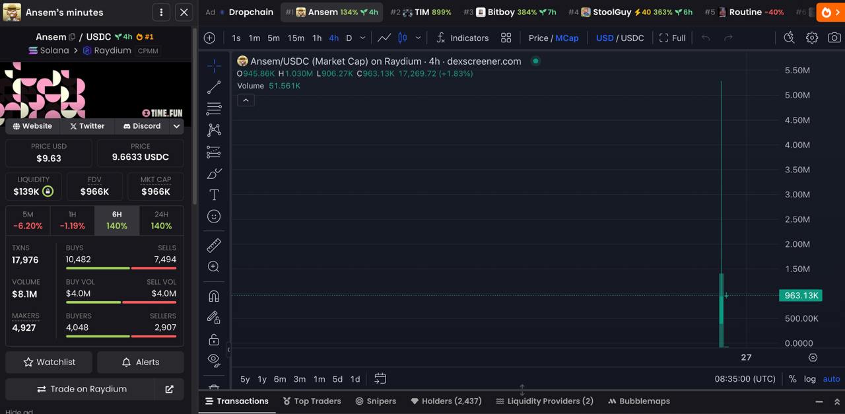This screenshot has height=414, width=845.
Task: Click the add symbol compare plus icon
Action: pos(210,38)
